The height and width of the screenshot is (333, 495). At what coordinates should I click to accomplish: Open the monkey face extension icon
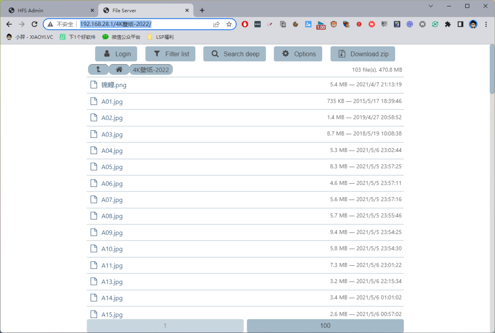334,24
